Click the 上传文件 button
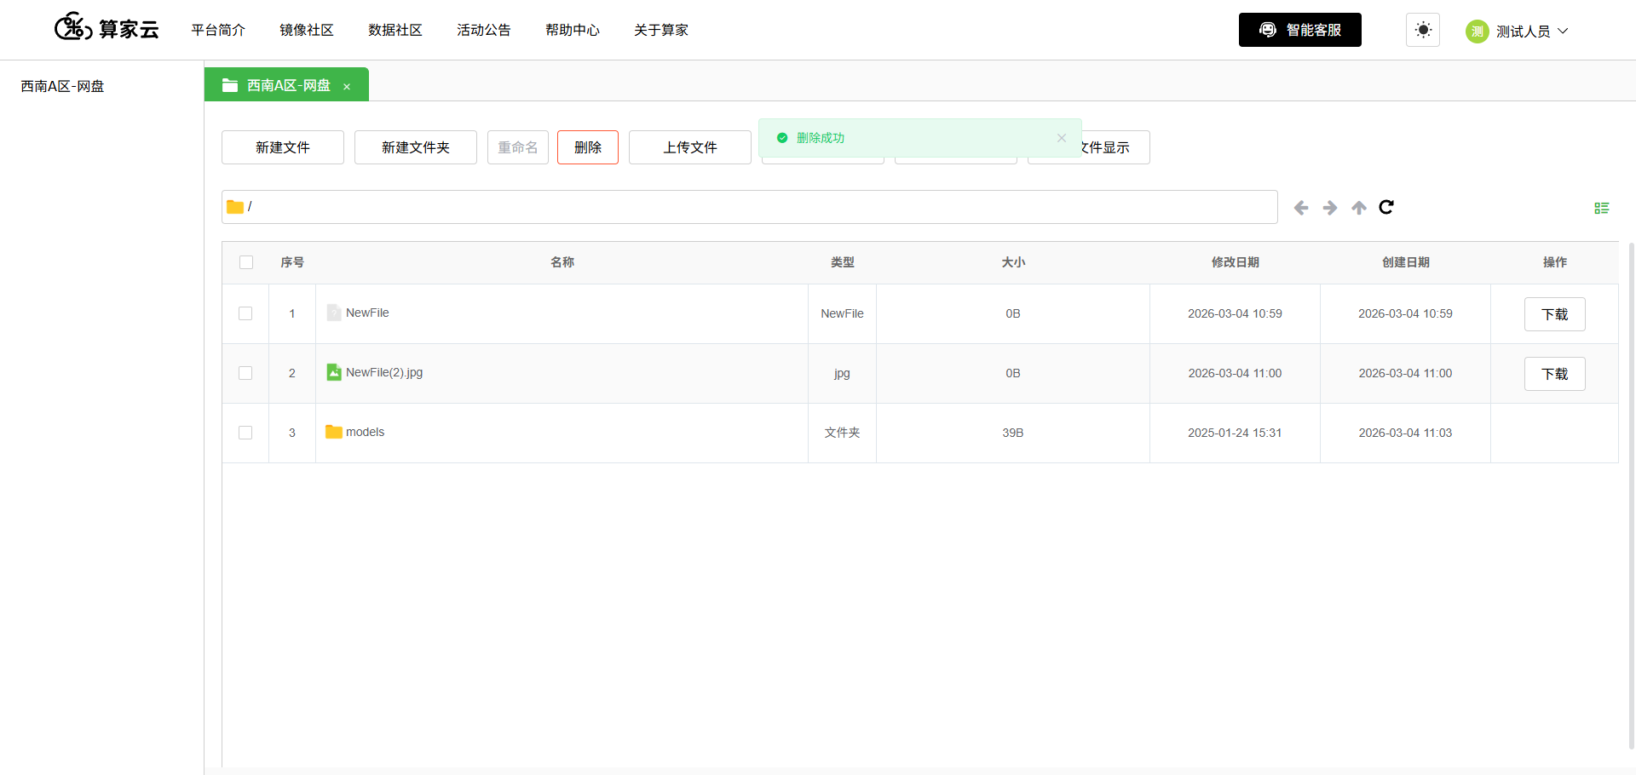Image resolution: width=1636 pixels, height=775 pixels. (690, 147)
